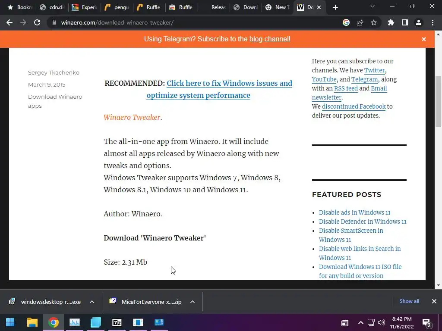Click scrollbar down arrow
This screenshot has width=442, height=331.
(x=438, y=285)
